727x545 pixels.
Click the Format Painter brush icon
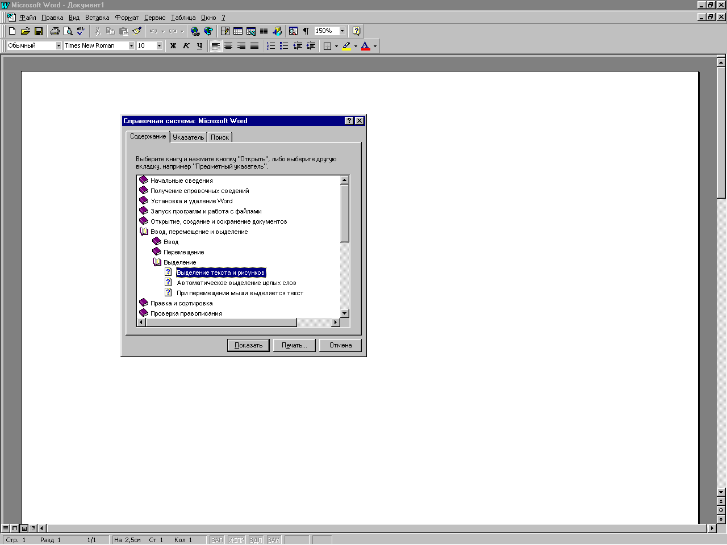pos(137,31)
